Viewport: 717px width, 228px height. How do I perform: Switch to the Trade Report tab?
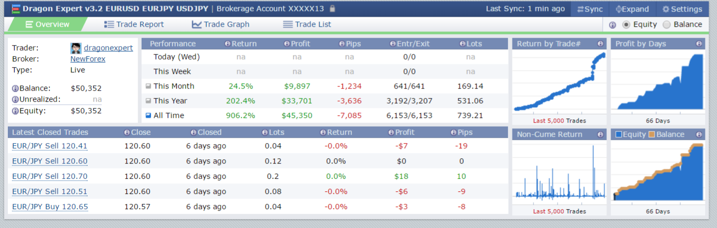134,24
